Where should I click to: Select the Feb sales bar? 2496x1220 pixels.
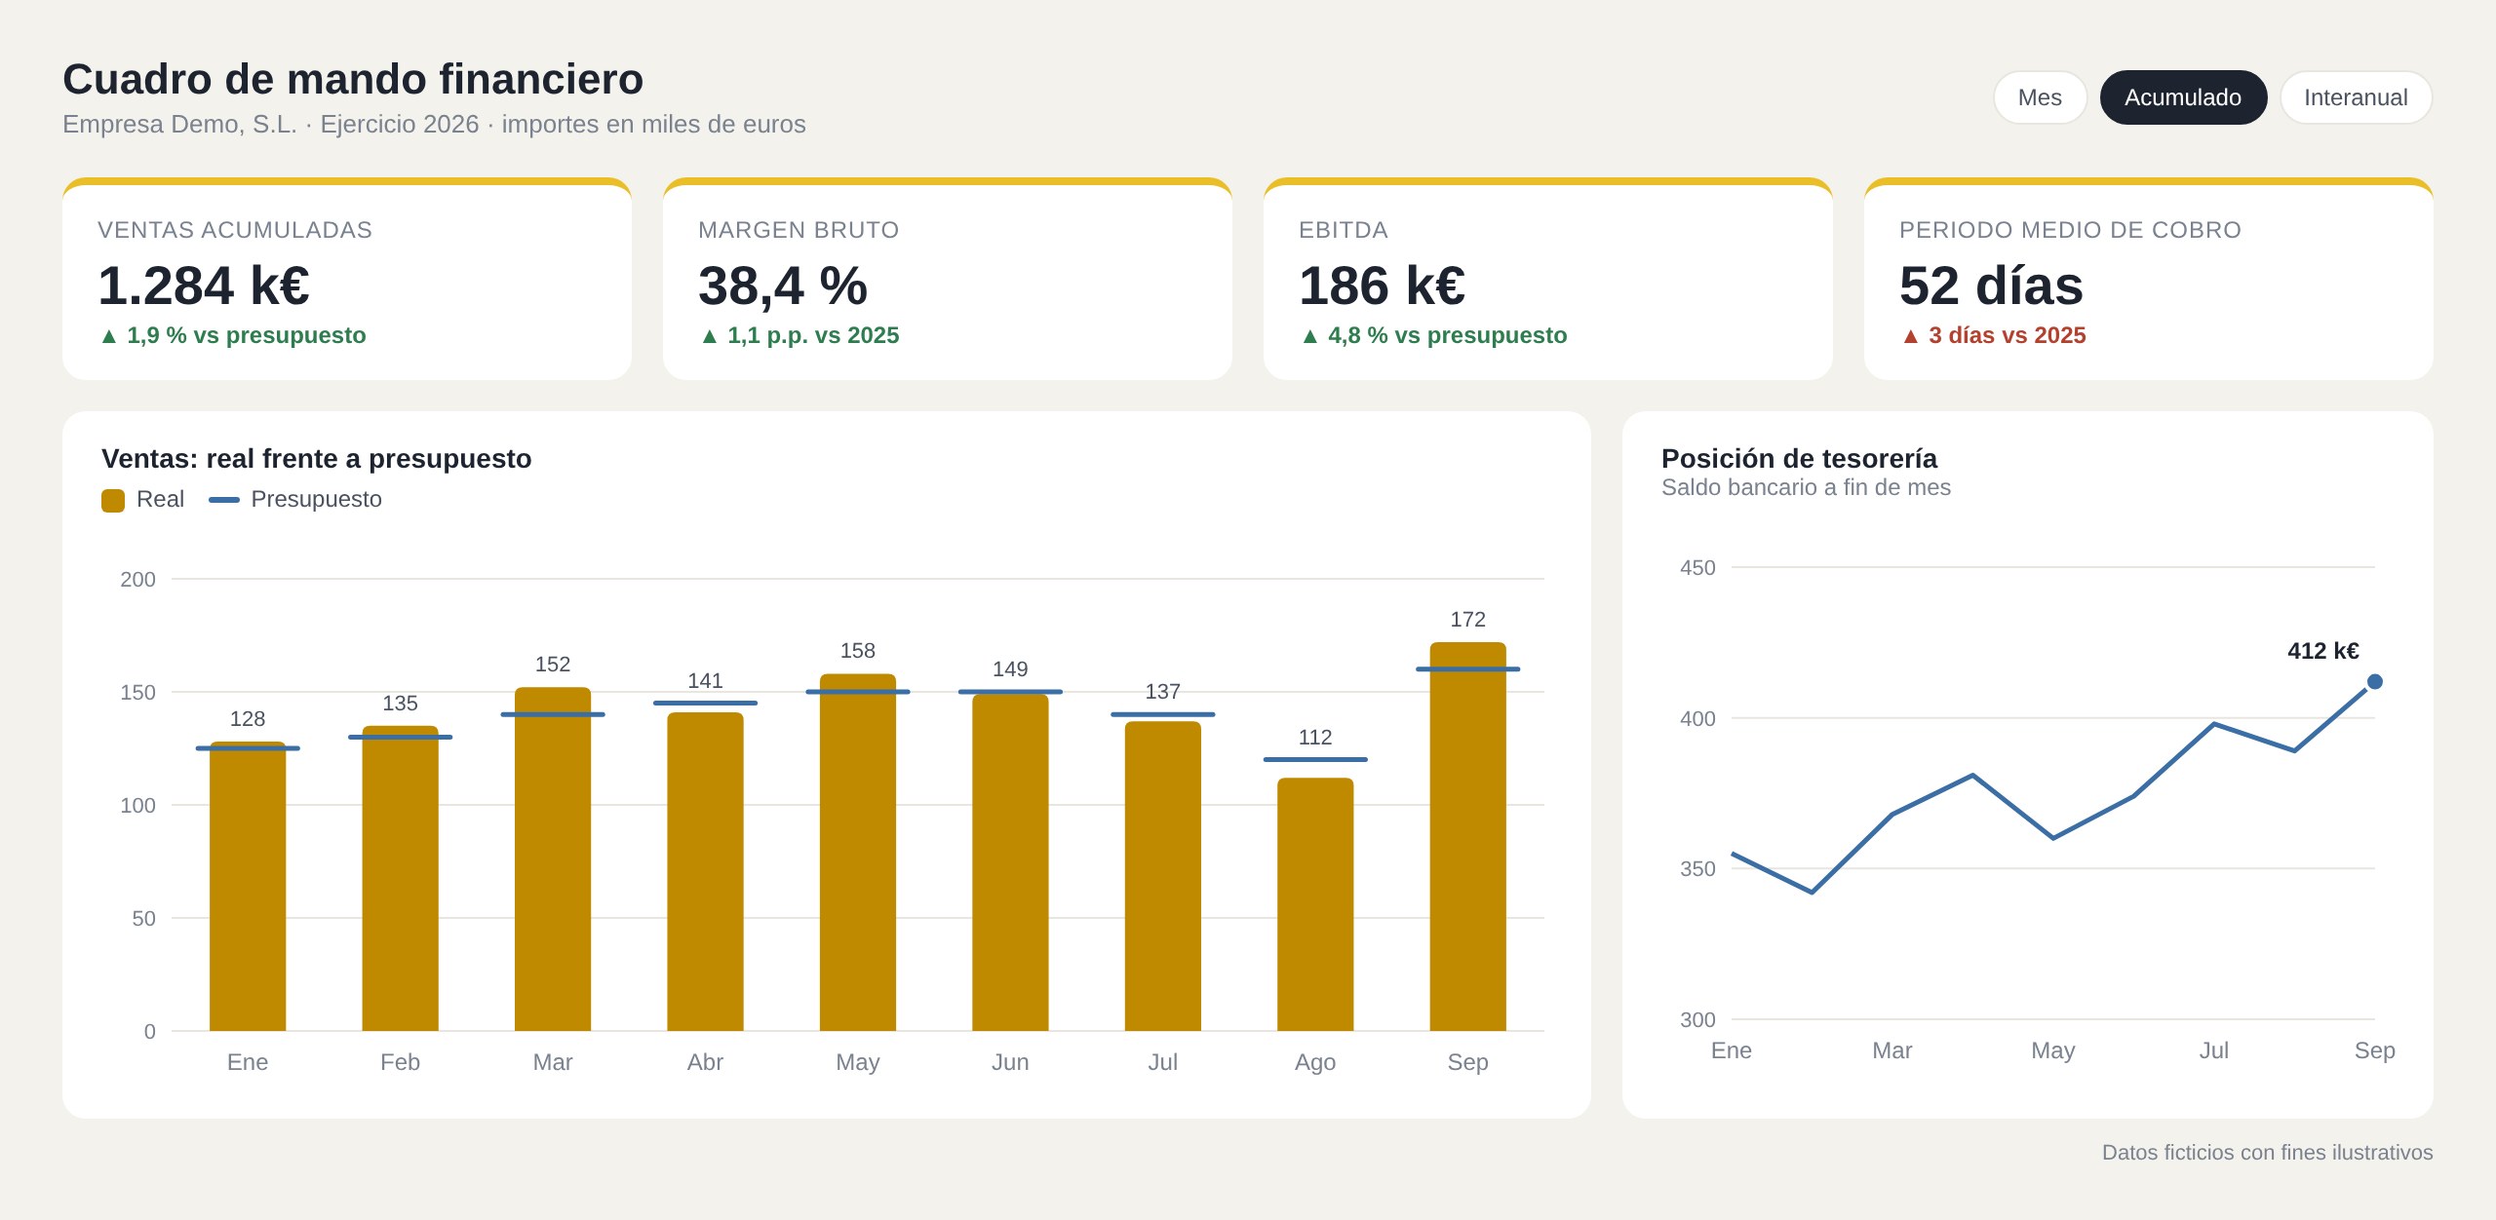click(x=400, y=878)
